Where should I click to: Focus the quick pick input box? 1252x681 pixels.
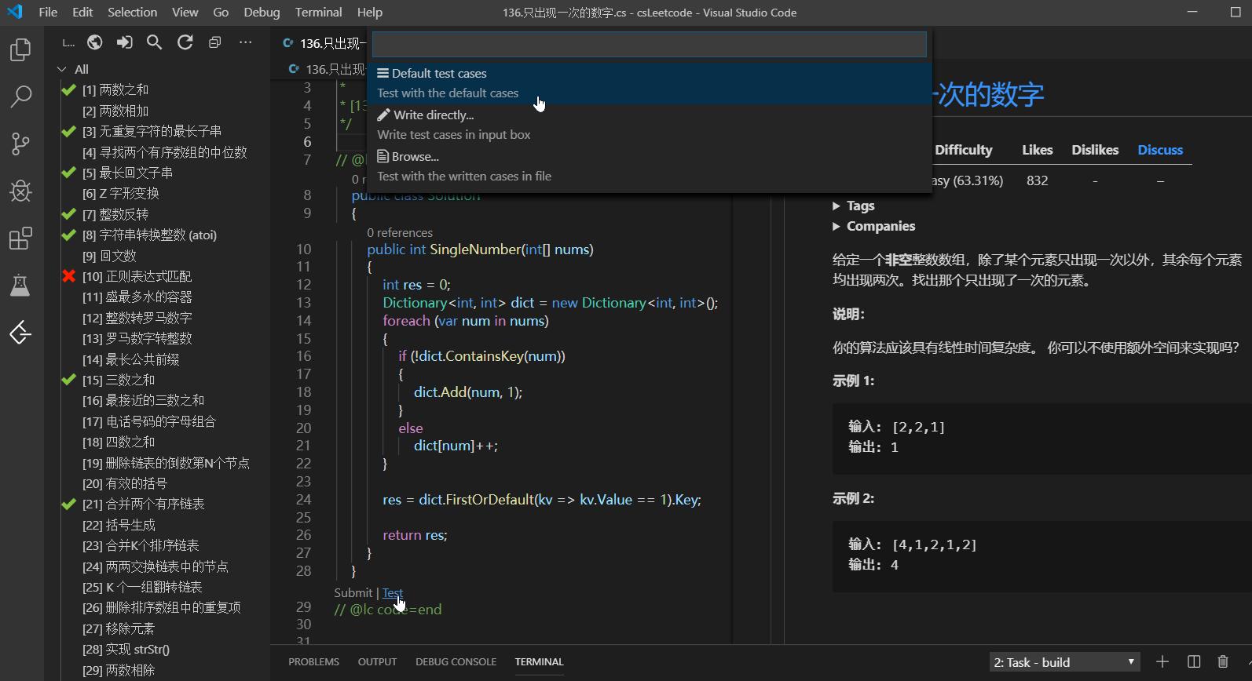pyautogui.click(x=650, y=45)
